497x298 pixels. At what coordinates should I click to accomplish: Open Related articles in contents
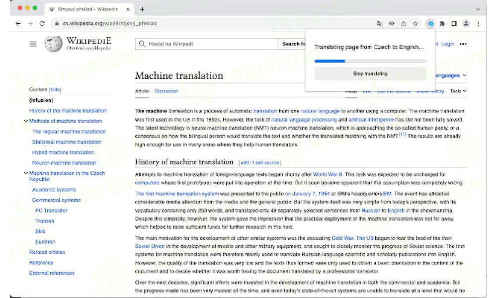click(x=47, y=252)
